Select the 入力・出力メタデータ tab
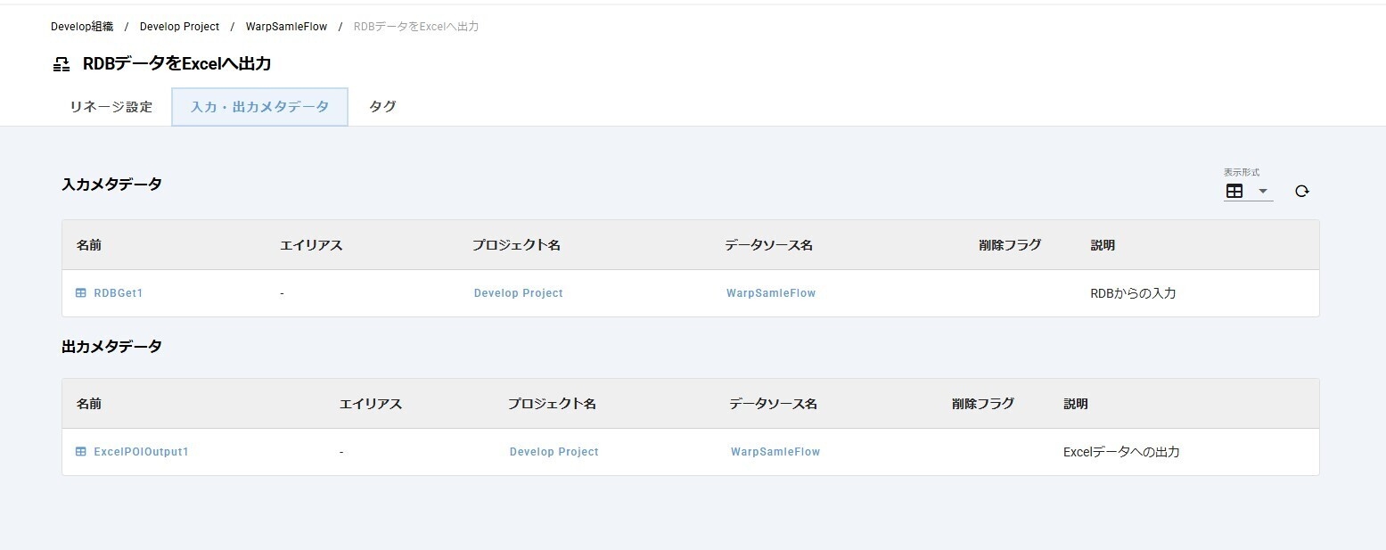 pos(259,106)
